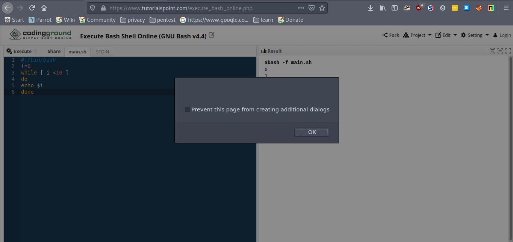Viewport: 513px width, 242px height.
Task: Click the 'i=0' code line
Action: [x=26, y=66]
